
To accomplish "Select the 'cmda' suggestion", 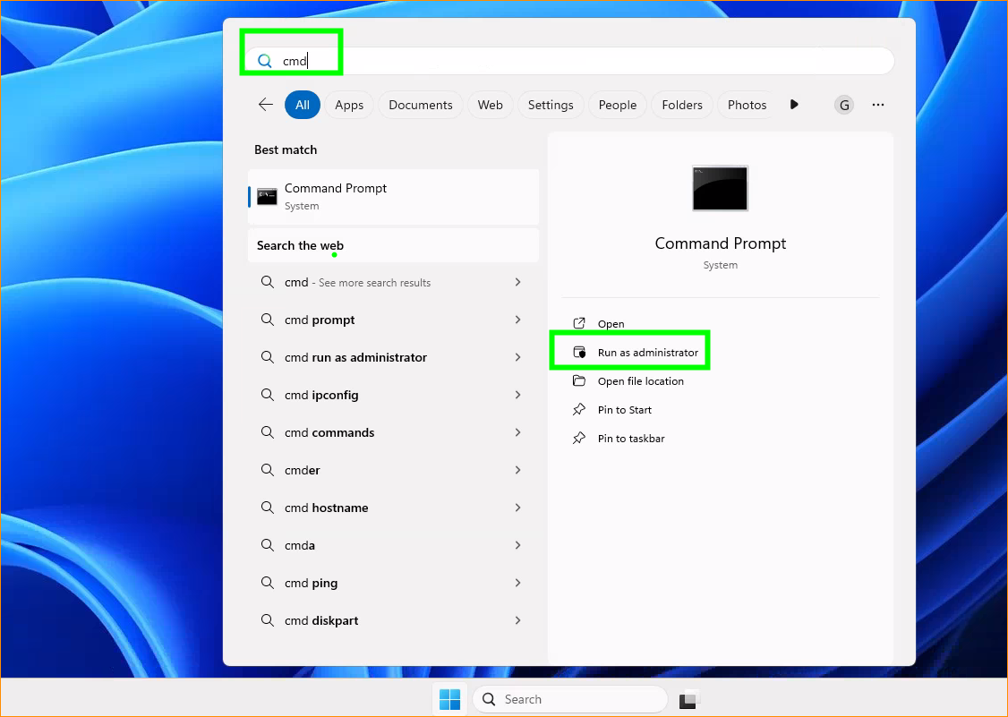I will 393,545.
